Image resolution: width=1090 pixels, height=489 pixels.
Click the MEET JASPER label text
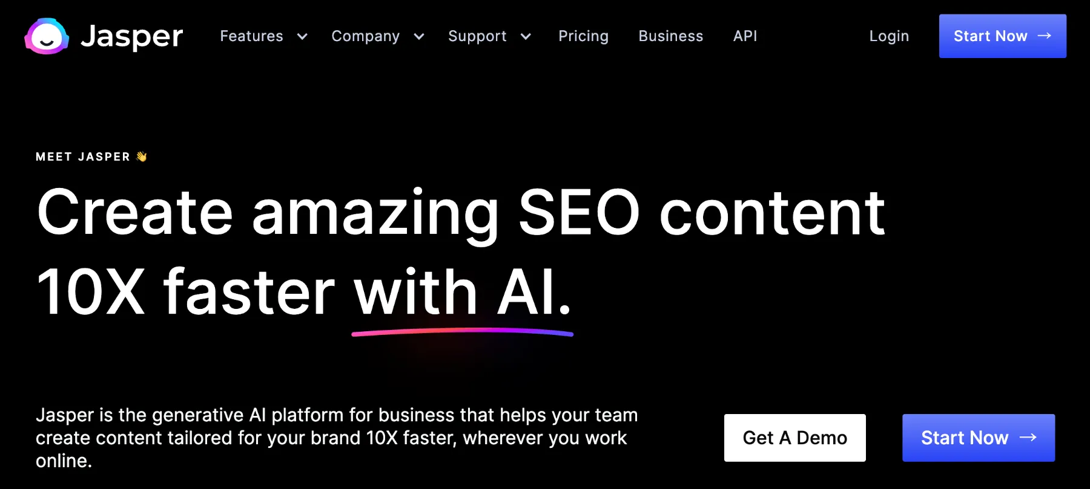click(x=83, y=157)
